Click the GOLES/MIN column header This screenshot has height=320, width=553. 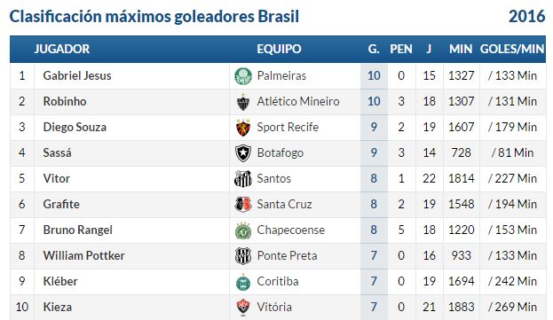click(512, 49)
